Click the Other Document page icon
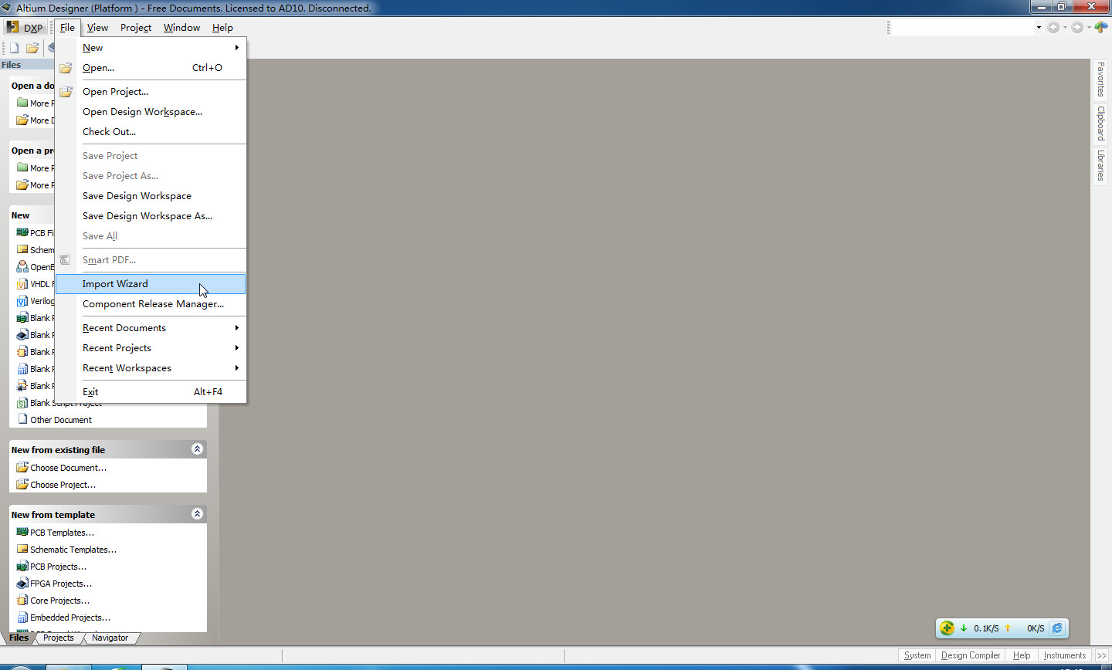The width and height of the screenshot is (1112, 670). [22, 420]
